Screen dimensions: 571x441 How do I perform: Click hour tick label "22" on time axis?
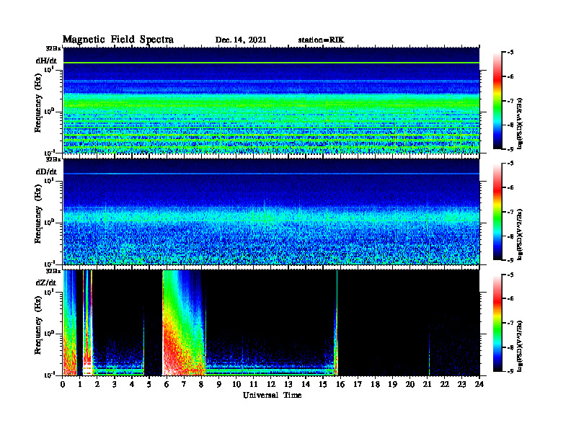(444, 385)
